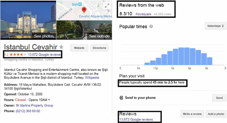This screenshot has height=123, width=227.
Task: Show previous day in popular times chart
Action: tap(120, 68)
